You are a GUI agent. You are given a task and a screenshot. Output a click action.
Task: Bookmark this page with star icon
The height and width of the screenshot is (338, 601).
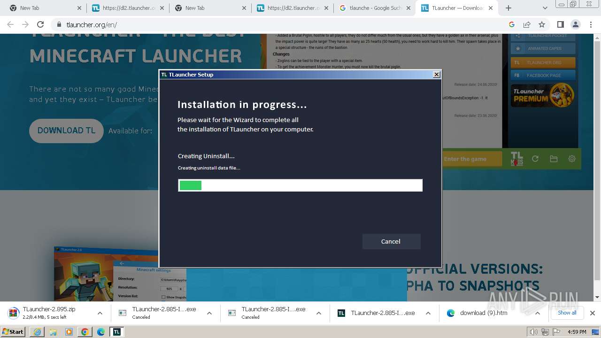(x=542, y=24)
